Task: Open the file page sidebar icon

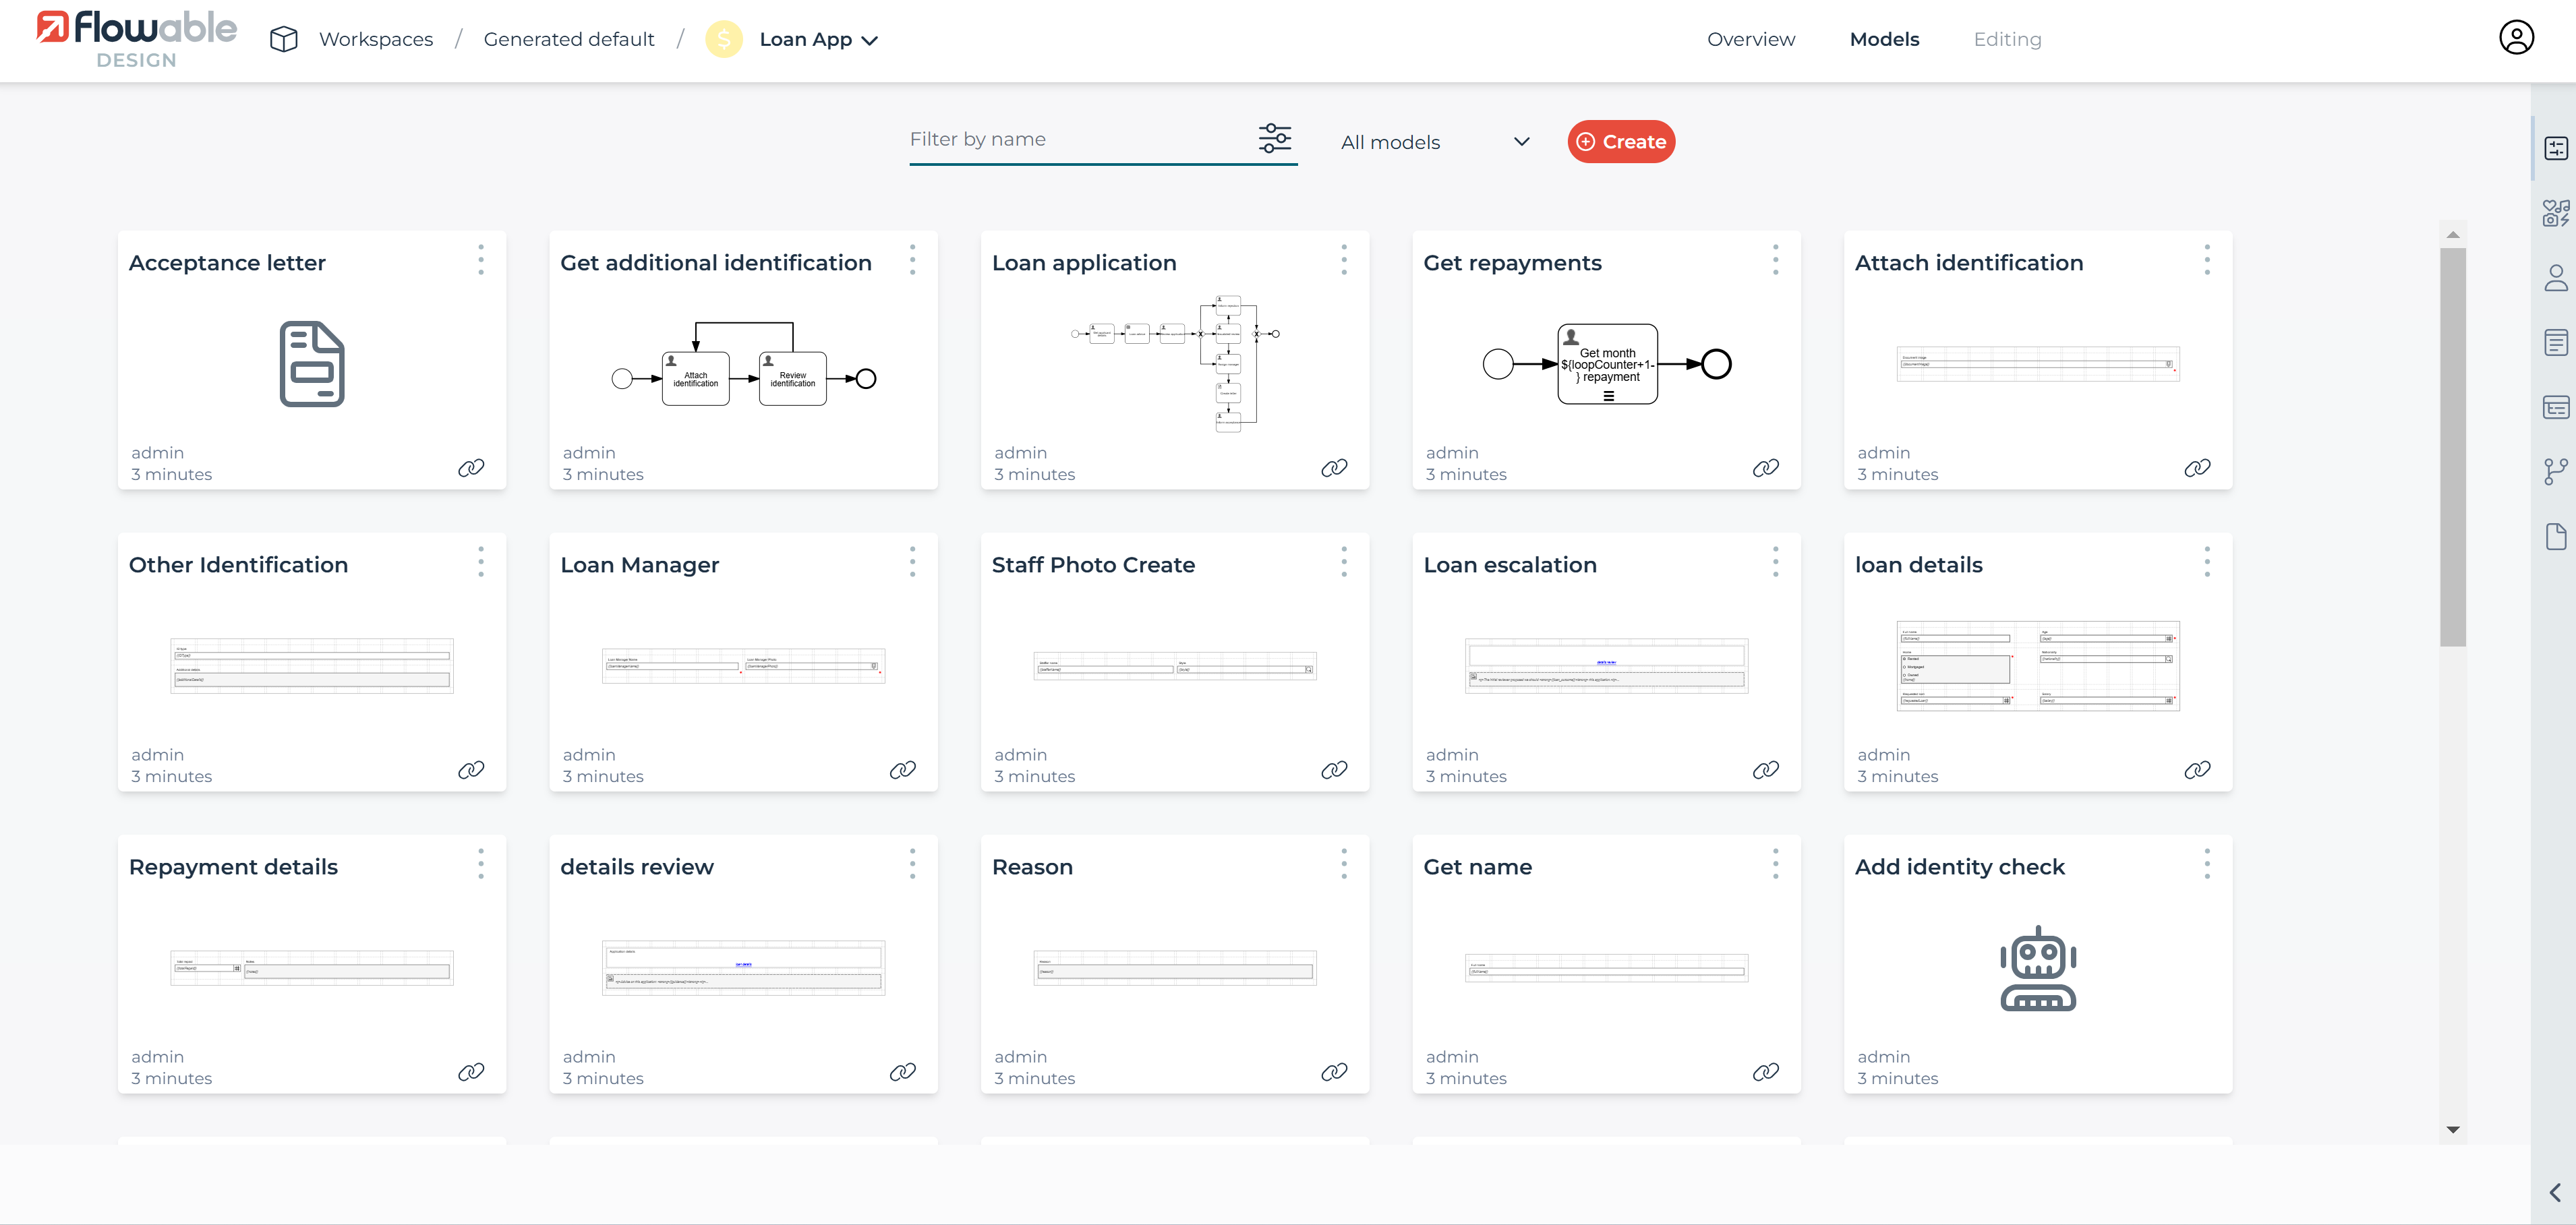Action: (2555, 537)
